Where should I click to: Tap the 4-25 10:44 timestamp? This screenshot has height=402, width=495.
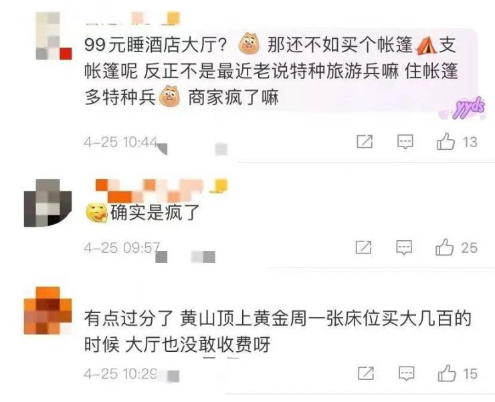[x=120, y=142]
